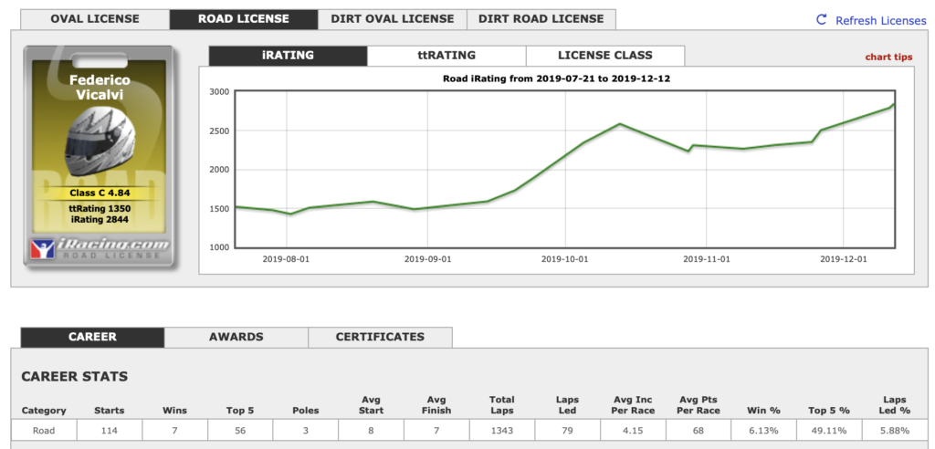935x449 pixels.
Task: Click the Starts value 114
Action: click(110, 431)
